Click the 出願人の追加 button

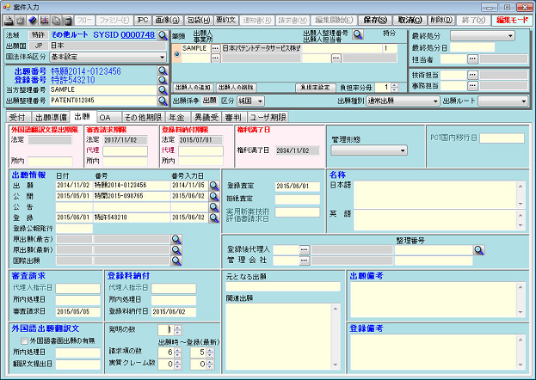click(x=193, y=88)
